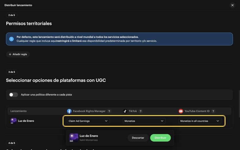Screen dimensions: 240x150
Task: Click the TikTok logo icon
Action: click(125, 111)
